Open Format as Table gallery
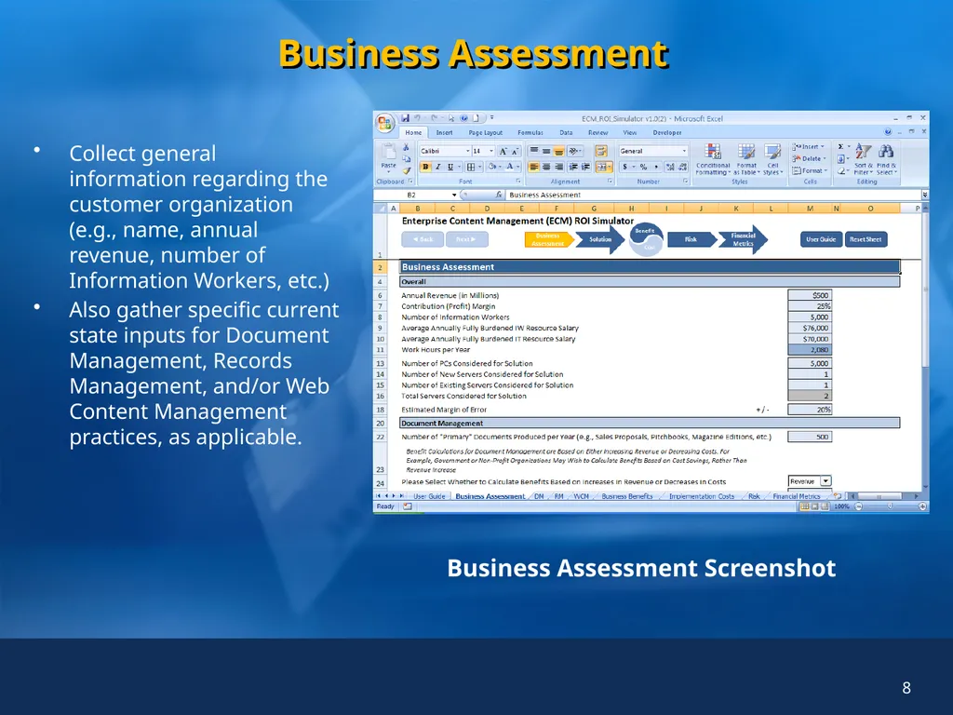 tap(746, 159)
